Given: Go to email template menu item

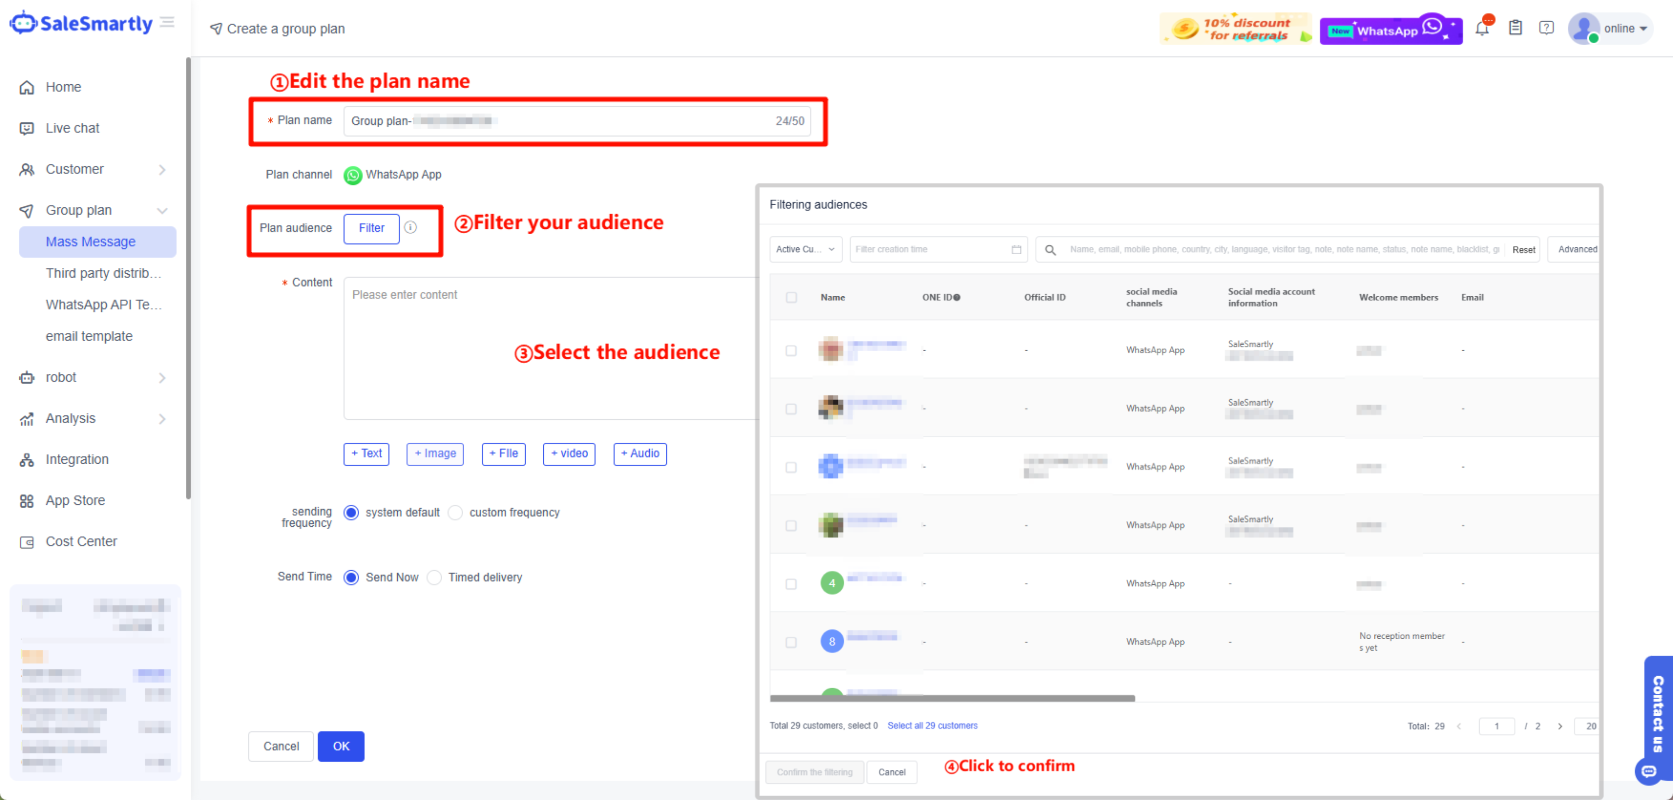Looking at the screenshot, I should 89,336.
